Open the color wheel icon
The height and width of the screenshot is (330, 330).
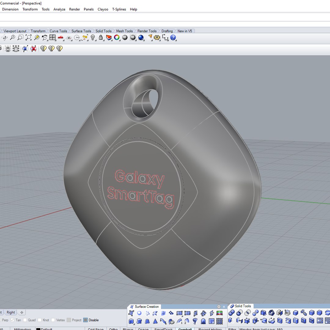(x=117, y=38)
